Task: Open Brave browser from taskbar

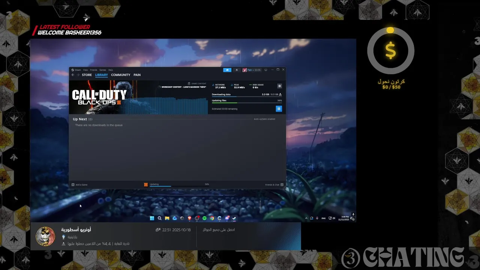Action: 189,218
